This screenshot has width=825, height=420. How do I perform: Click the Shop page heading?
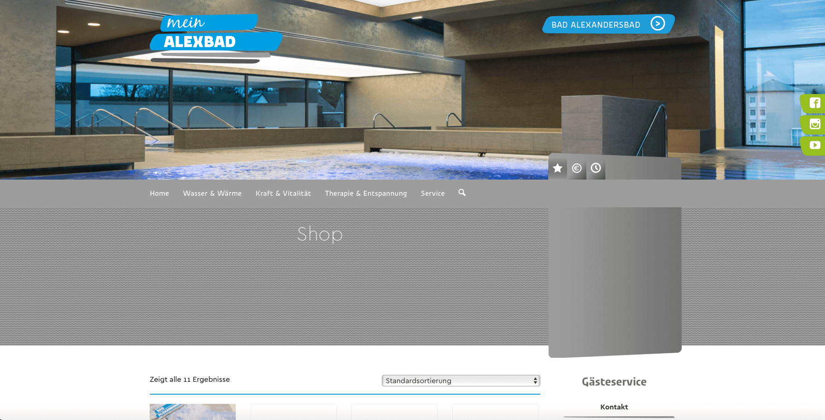point(320,234)
